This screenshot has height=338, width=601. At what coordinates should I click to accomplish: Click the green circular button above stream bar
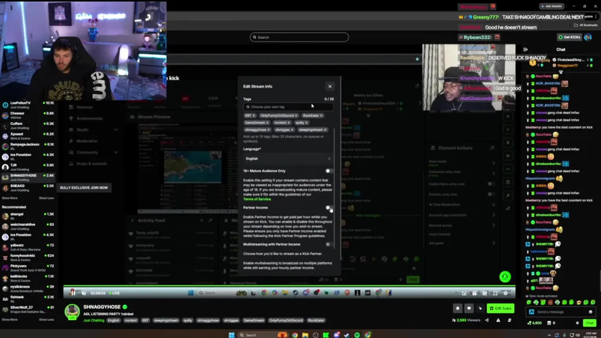coord(505,277)
